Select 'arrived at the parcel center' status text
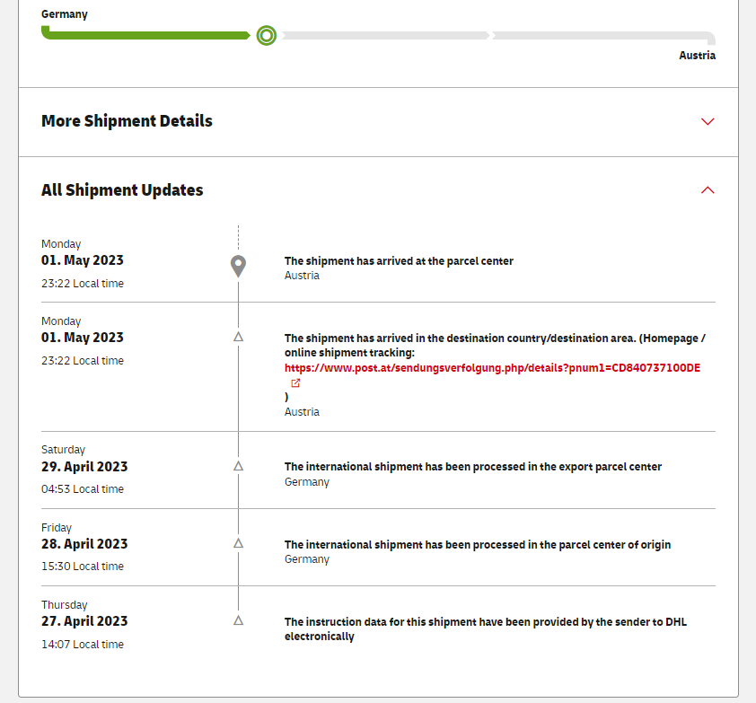756x703 pixels. pyautogui.click(x=399, y=261)
